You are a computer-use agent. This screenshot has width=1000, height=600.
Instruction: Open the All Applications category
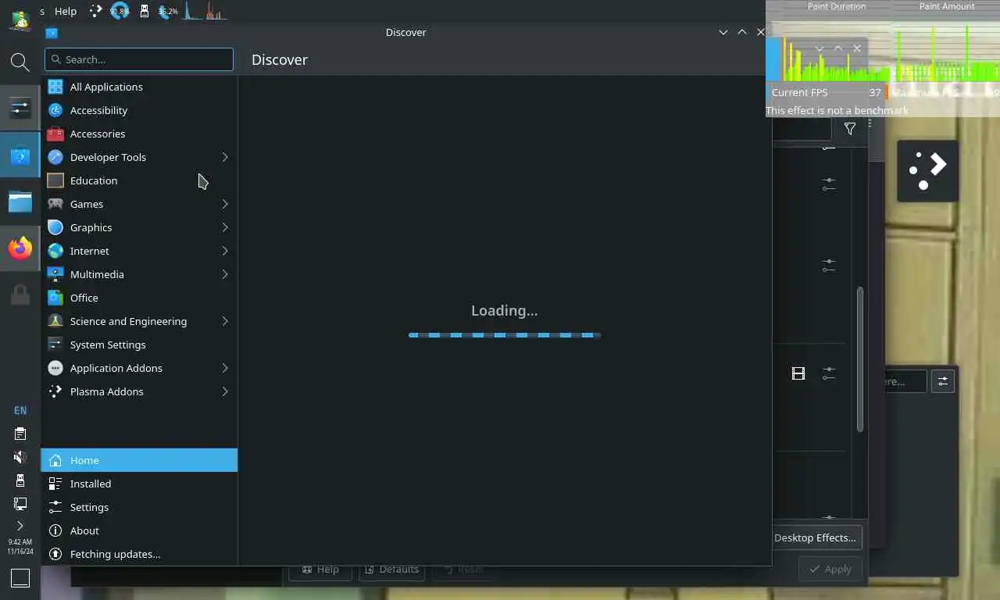pos(139,87)
